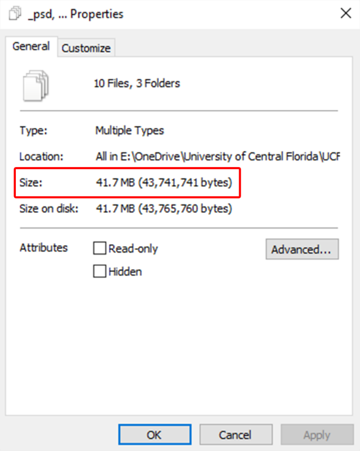This screenshot has height=451, width=360.
Task: Dismiss the dialog with Cancel
Action: (236, 435)
